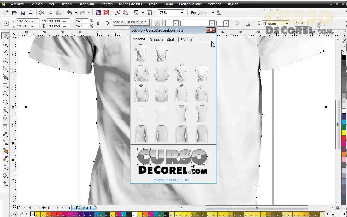
Task: Open the Archivo menu
Action: click(x=17, y=4)
